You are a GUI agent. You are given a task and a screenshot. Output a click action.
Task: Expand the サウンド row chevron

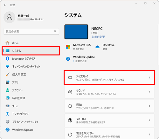click(x=149, y=92)
